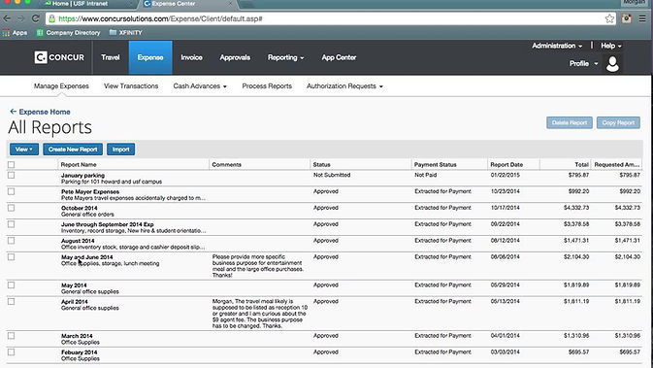Open the August 2014 report

click(78, 241)
